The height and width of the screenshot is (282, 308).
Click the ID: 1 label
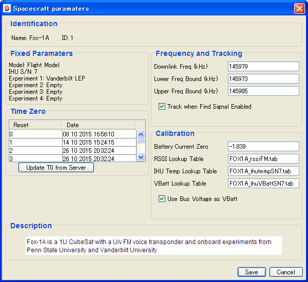click(x=67, y=37)
